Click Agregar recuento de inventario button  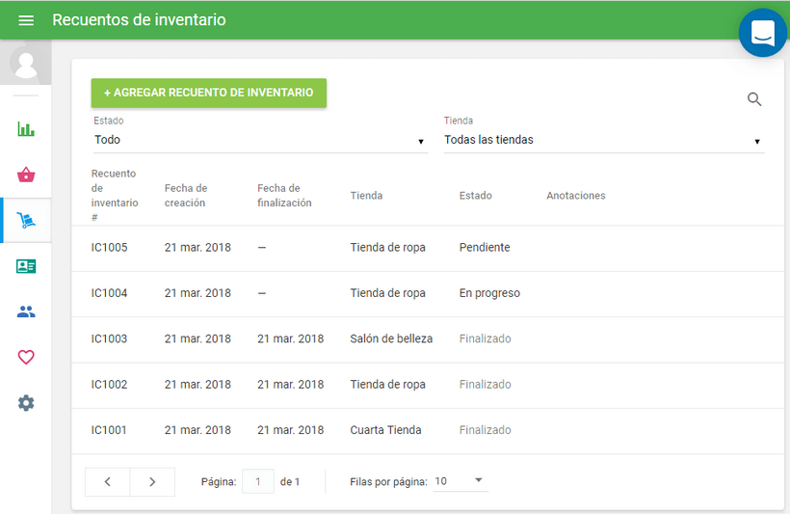[x=209, y=93]
